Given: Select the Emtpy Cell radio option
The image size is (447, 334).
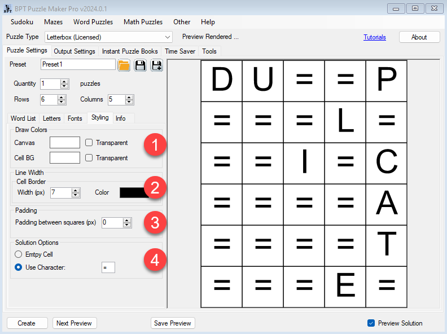Looking at the screenshot, I should pyautogui.click(x=19, y=254).
